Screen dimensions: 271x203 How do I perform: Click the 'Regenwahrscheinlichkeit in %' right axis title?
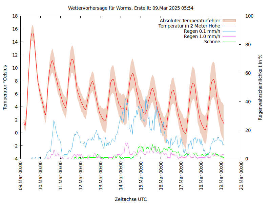click(260, 87)
